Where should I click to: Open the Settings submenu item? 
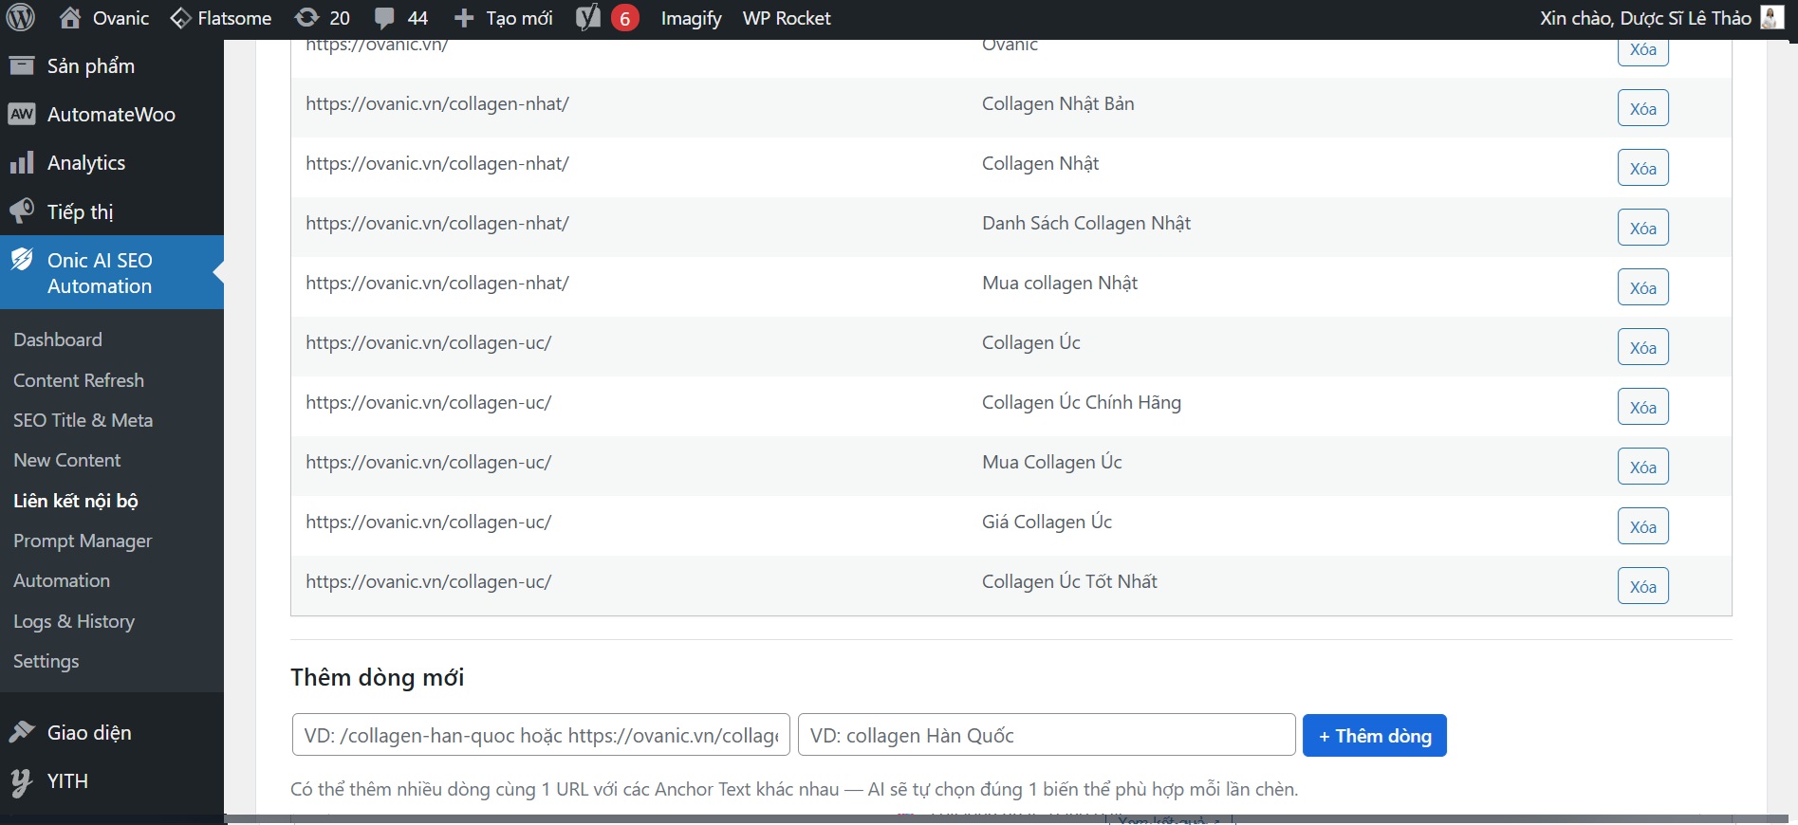tap(46, 661)
